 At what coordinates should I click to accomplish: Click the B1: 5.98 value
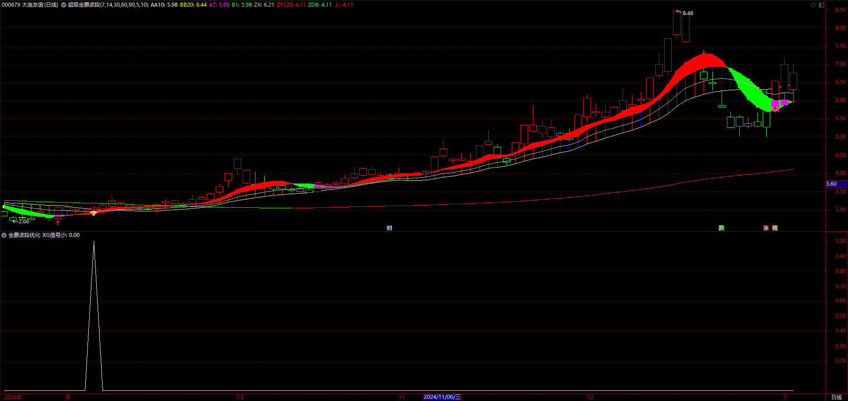[x=242, y=5]
